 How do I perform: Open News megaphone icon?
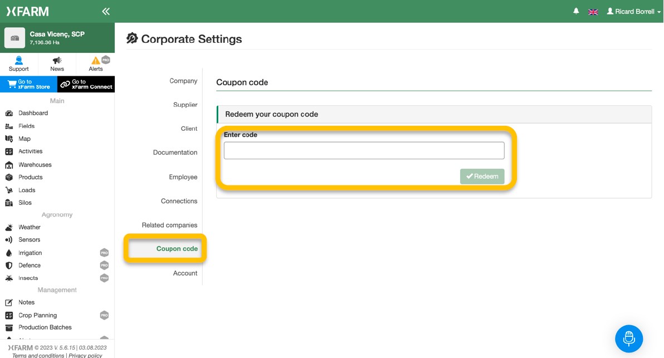(57, 64)
